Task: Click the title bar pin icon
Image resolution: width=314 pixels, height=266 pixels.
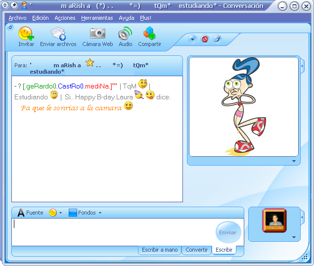Action: point(14,5)
